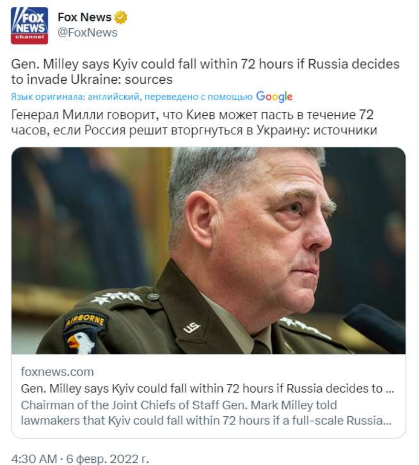
Task: Open the foxnews.com domain link
Action: point(57,372)
